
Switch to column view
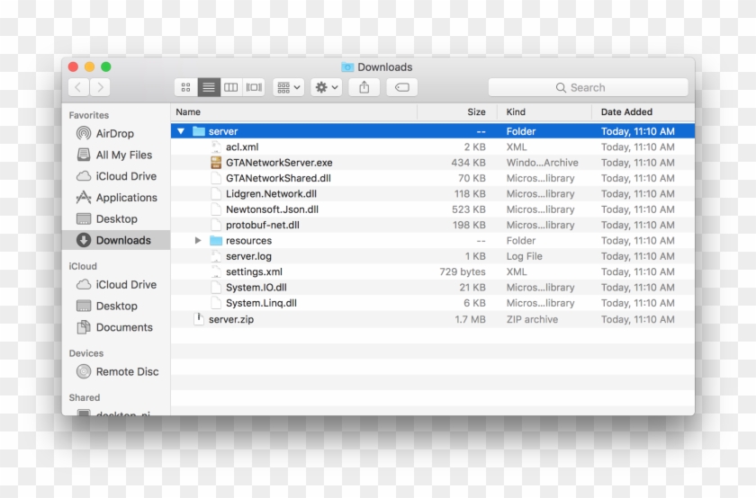231,87
